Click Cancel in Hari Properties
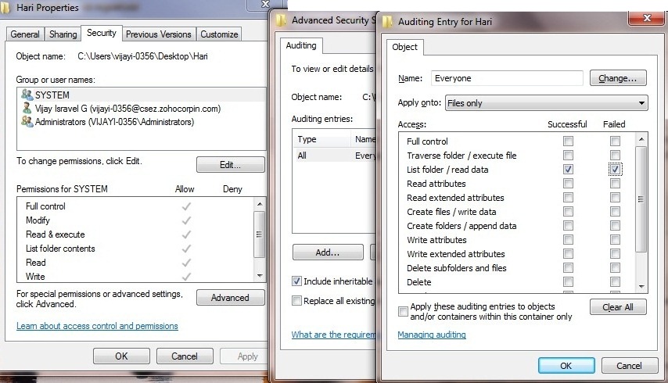Image resolution: width=668 pixels, height=383 pixels. click(x=185, y=356)
